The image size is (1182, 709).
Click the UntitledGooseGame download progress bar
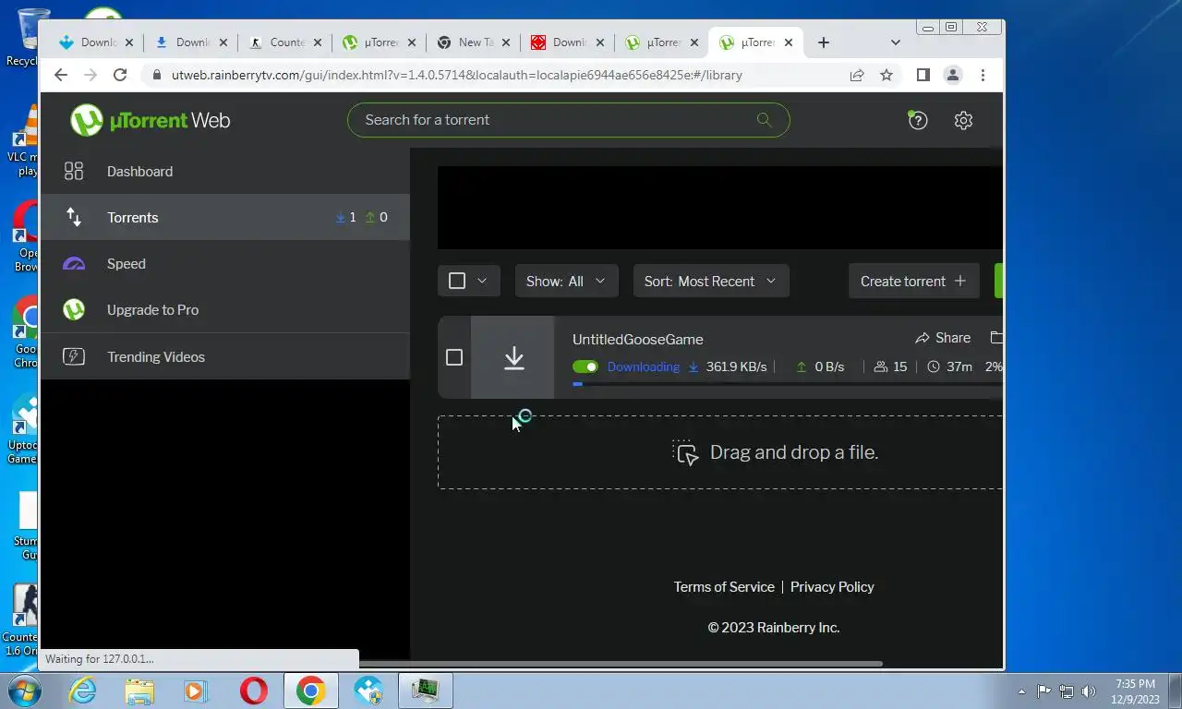[787, 383]
